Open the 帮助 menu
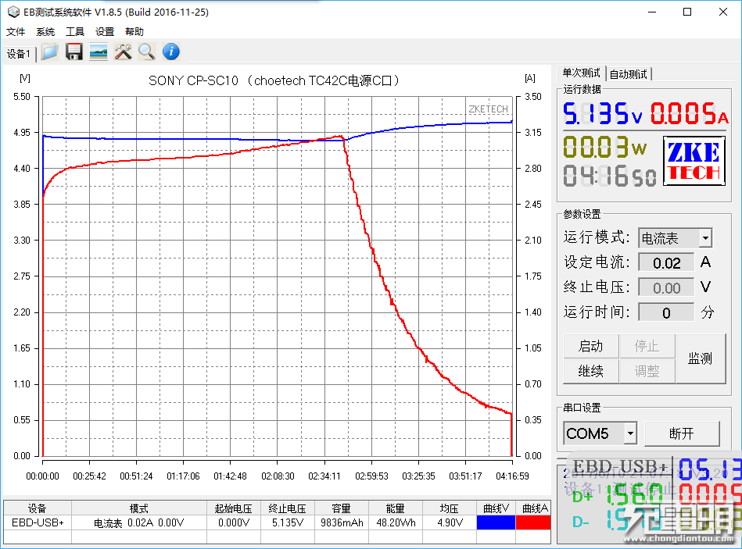 pyautogui.click(x=134, y=32)
